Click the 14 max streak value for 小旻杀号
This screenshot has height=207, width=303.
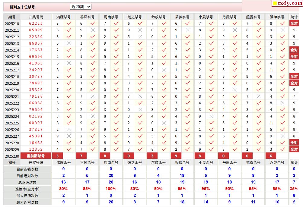(x=206, y=202)
